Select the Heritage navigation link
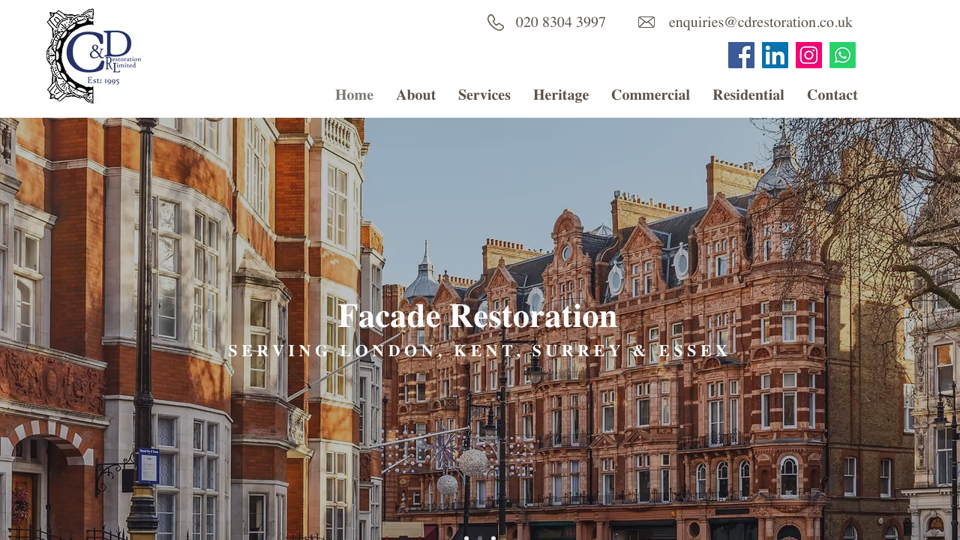960x540 pixels. (x=561, y=95)
